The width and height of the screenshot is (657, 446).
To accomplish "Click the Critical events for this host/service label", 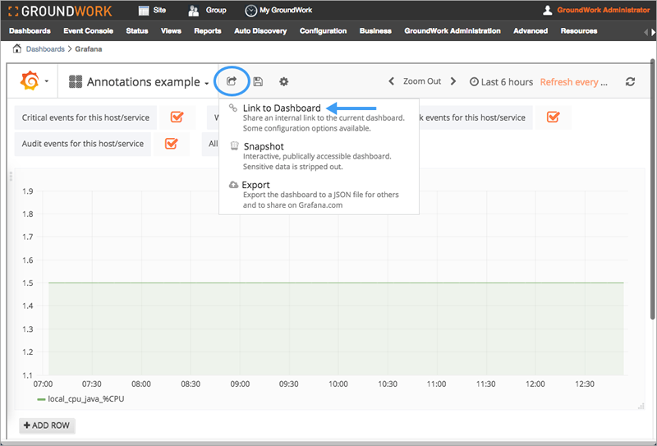I will [85, 117].
